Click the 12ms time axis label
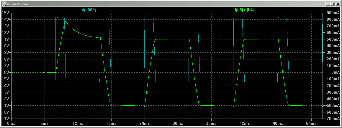The width and height of the screenshot is (342, 128). (x=78, y=123)
